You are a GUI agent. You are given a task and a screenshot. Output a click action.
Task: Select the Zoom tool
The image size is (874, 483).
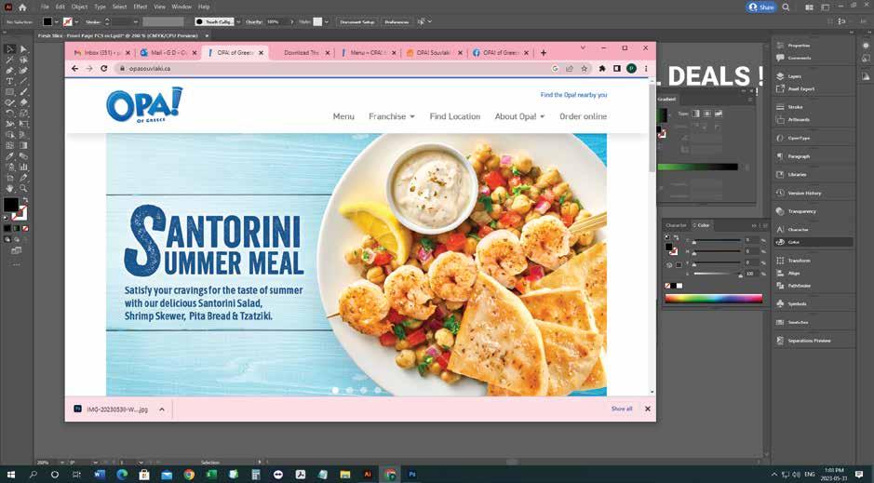[23, 188]
